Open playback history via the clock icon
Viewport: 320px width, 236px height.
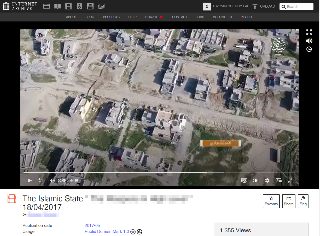click(309, 49)
